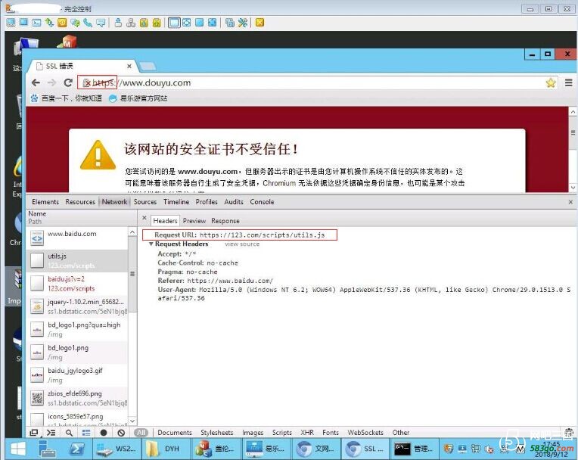Viewport: 578px width, 460px height.
Task: Close the SSL 错误 tab
Action: [129, 67]
